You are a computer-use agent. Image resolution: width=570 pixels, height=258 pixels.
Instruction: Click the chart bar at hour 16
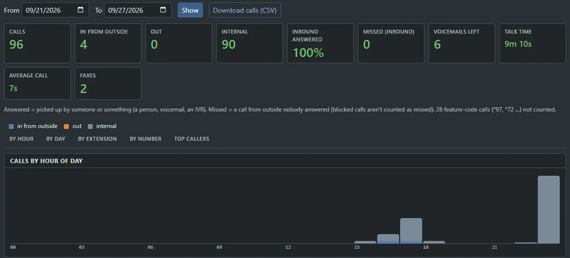[x=388, y=239]
